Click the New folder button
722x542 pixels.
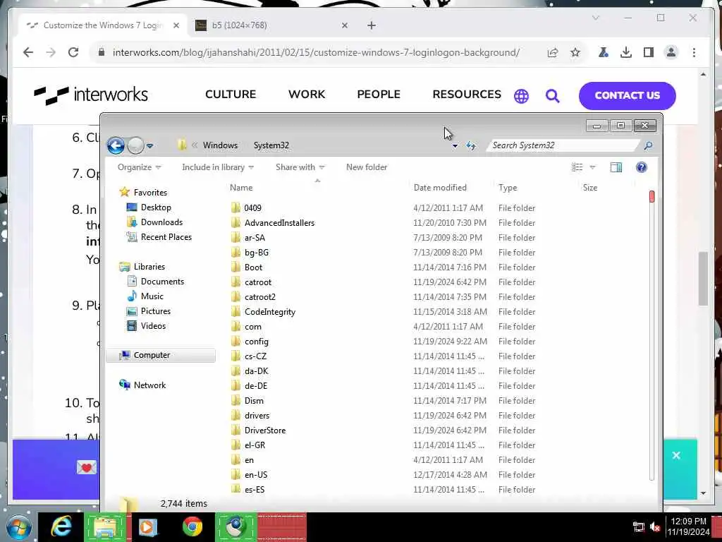coord(367,167)
